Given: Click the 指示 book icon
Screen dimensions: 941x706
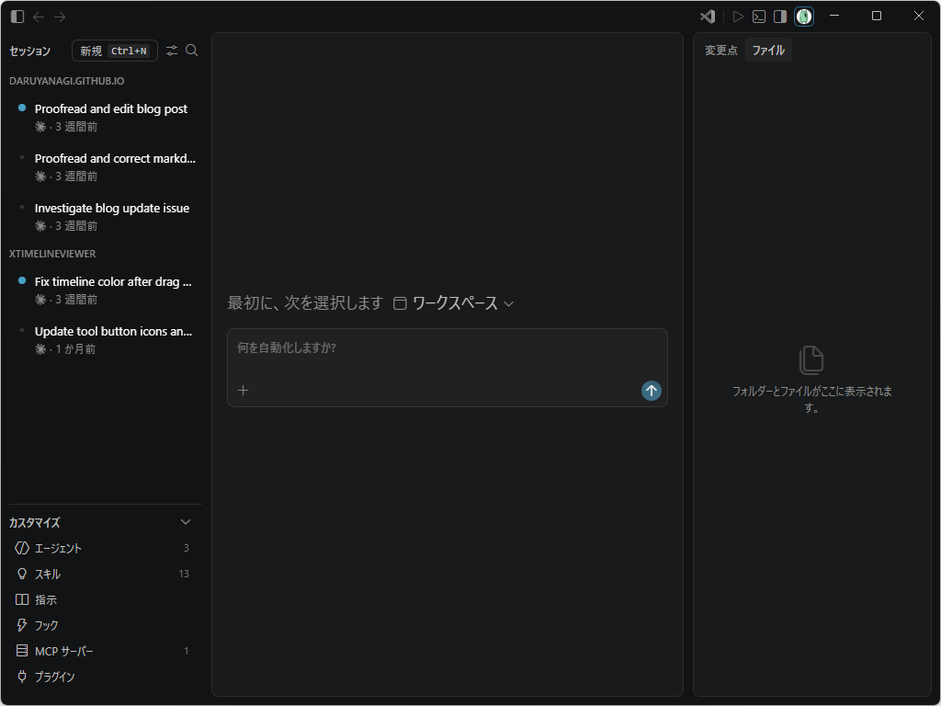Looking at the screenshot, I should point(22,599).
